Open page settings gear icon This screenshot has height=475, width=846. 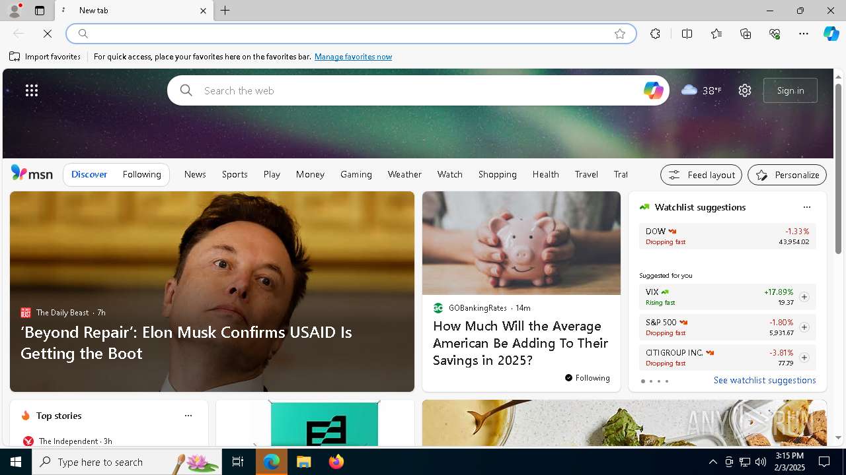pos(745,90)
